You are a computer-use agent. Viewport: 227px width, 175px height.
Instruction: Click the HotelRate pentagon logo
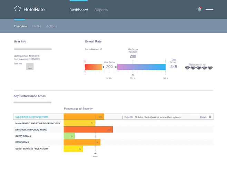pyautogui.click(x=17, y=9)
